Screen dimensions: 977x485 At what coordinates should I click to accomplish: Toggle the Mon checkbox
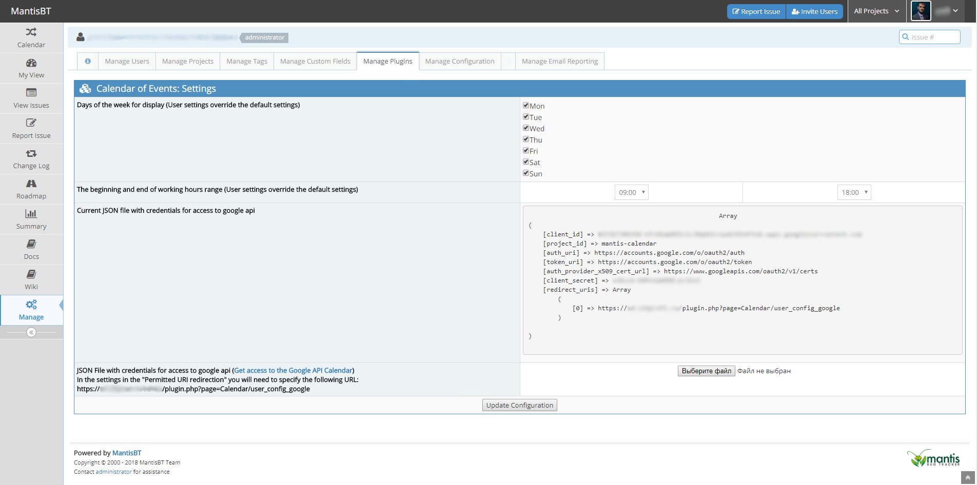(x=526, y=105)
